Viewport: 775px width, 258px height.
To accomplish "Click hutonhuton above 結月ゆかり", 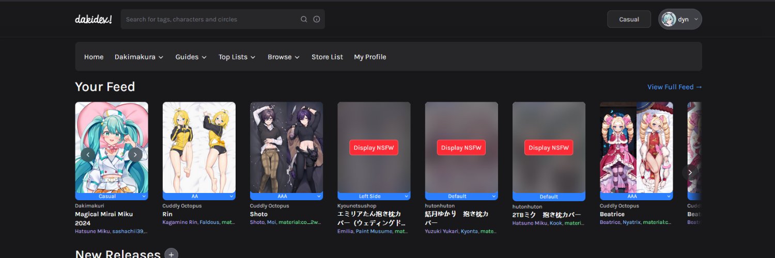I will (440, 206).
